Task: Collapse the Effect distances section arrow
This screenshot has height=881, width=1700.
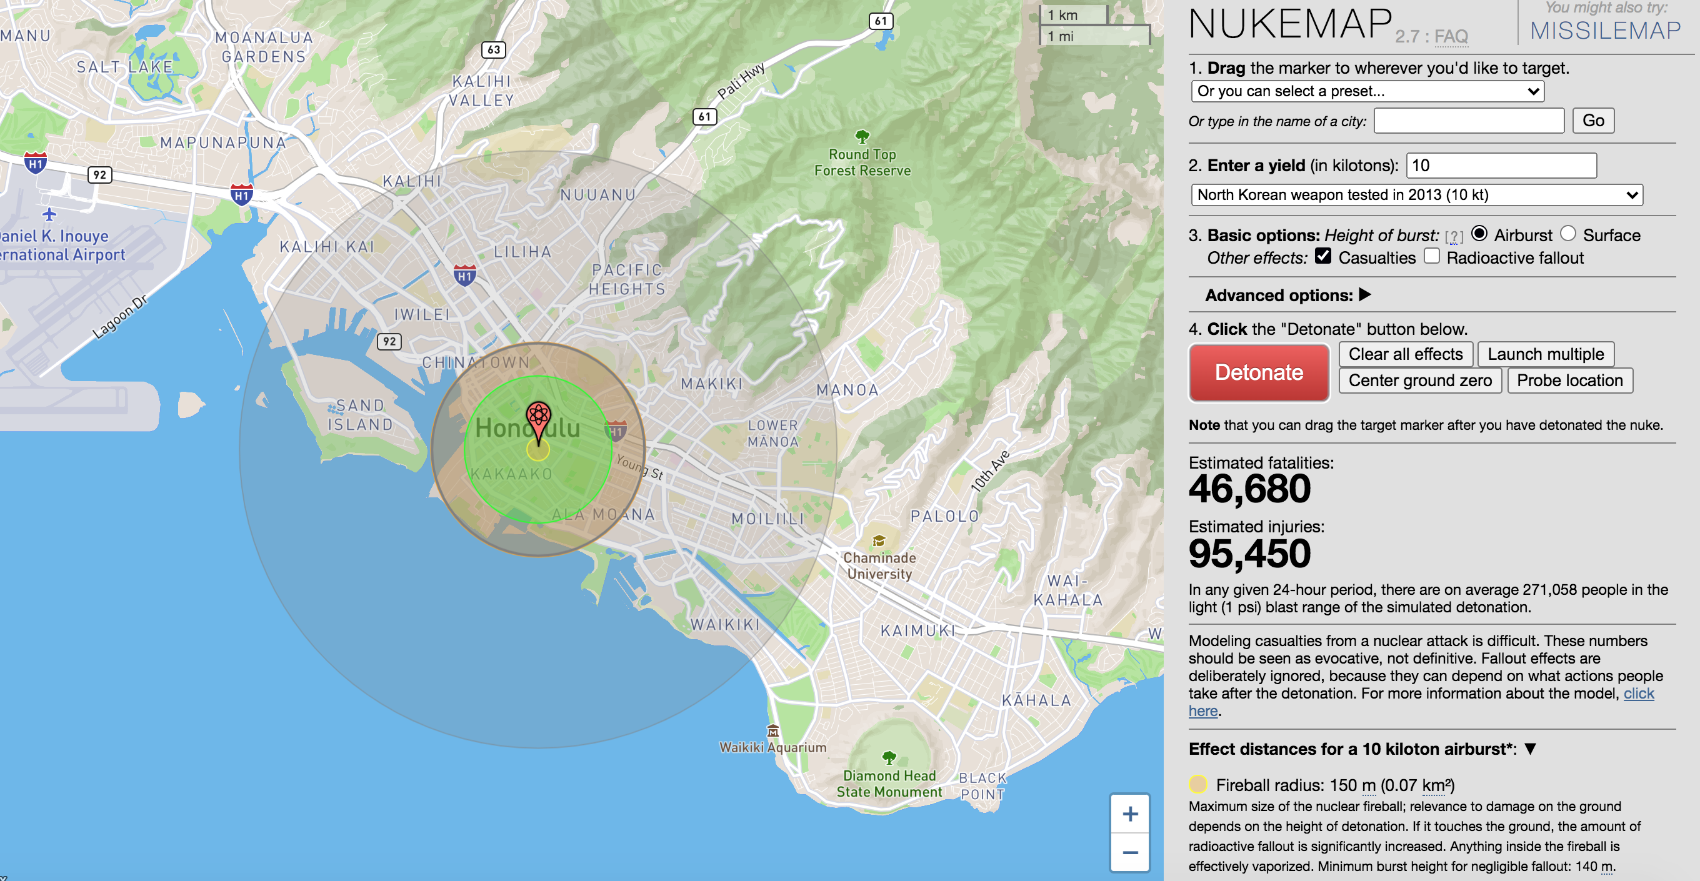Action: [x=1531, y=749]
